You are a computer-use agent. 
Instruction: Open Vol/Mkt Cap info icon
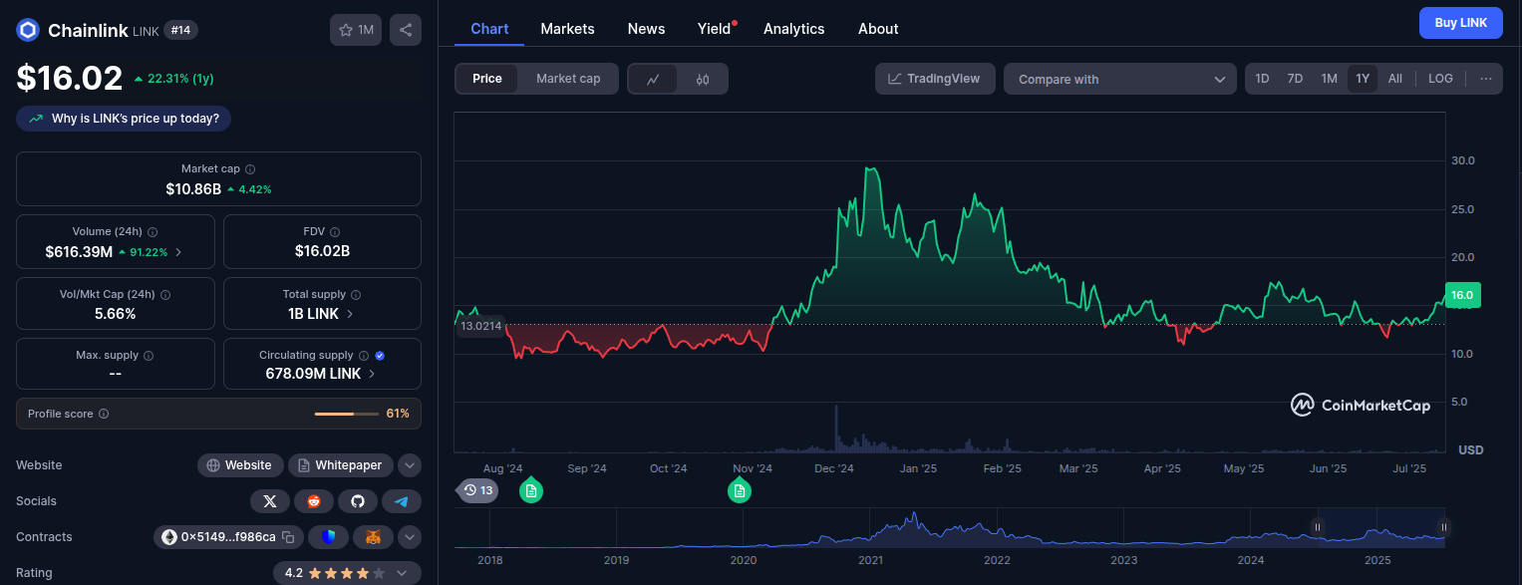pyautogui.click(x=165, y=295)
